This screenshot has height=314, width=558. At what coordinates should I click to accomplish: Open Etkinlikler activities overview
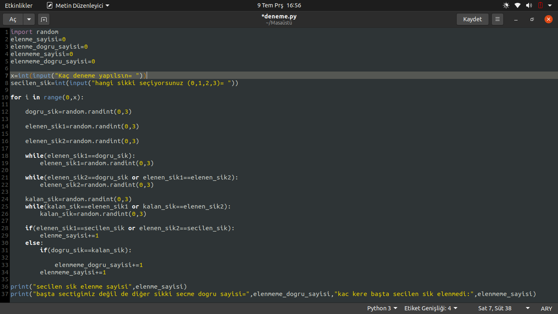click(19, 5)
